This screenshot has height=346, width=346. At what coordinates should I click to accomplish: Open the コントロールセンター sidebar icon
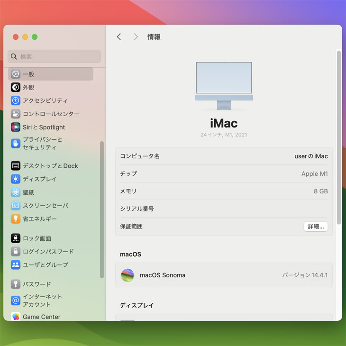coord(16,114)
